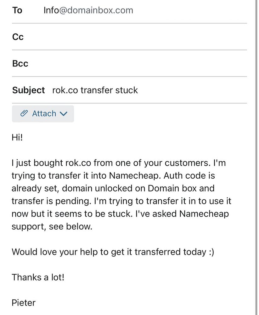259x315 pixels.
Task: Click the Cc label
Action: click(18, 37)
